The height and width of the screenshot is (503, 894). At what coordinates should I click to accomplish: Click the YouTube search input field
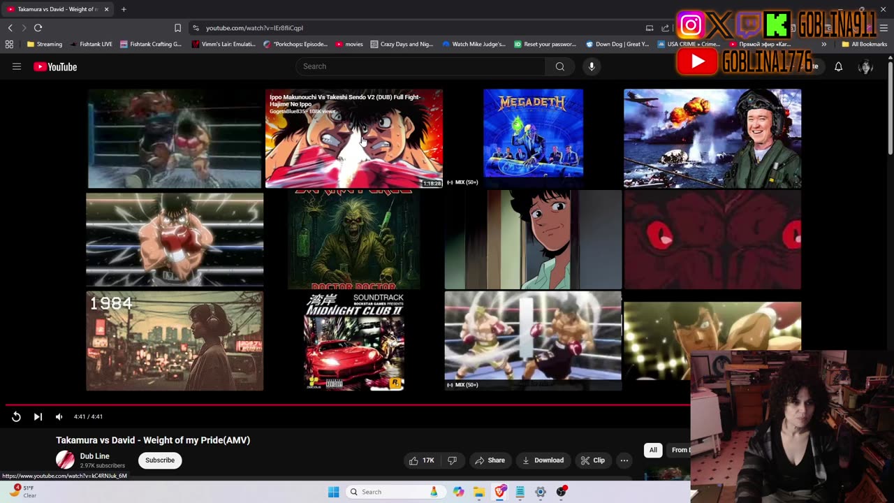(x=420, y=66)
